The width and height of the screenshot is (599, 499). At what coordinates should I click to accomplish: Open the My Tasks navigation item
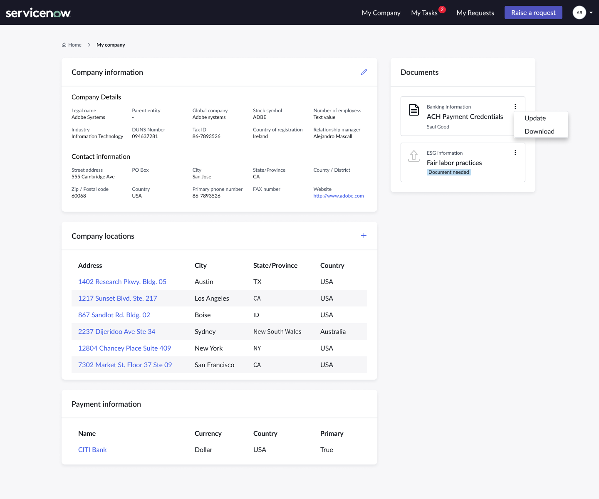424,13
